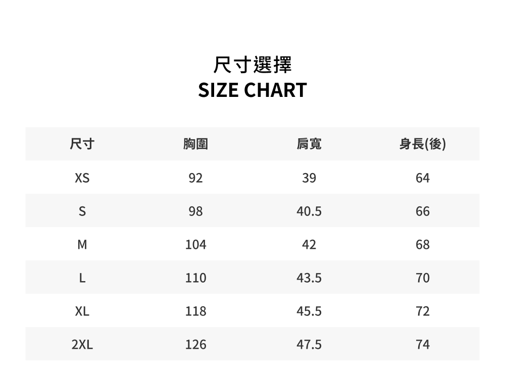Click the M size row label
Viewport: 505px width, 378px height.
pos(82,245)
